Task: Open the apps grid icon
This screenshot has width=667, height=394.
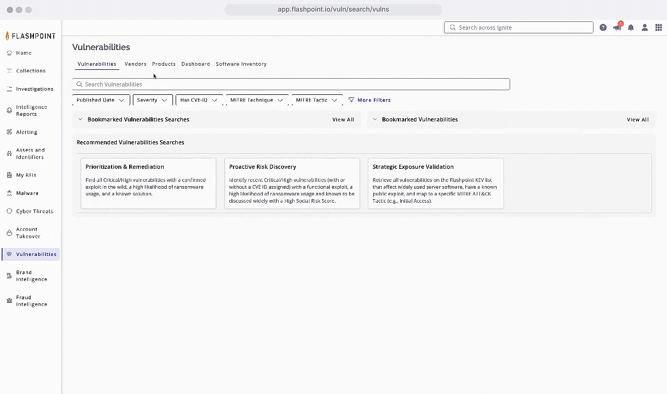Action: [x=659, y=28]
